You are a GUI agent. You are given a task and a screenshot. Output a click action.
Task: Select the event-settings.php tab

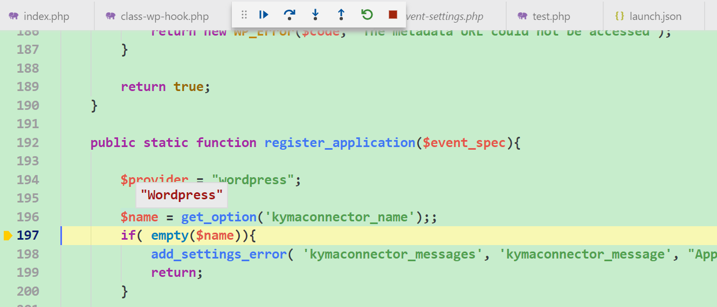pyautogui.click(x=445, y=16)
